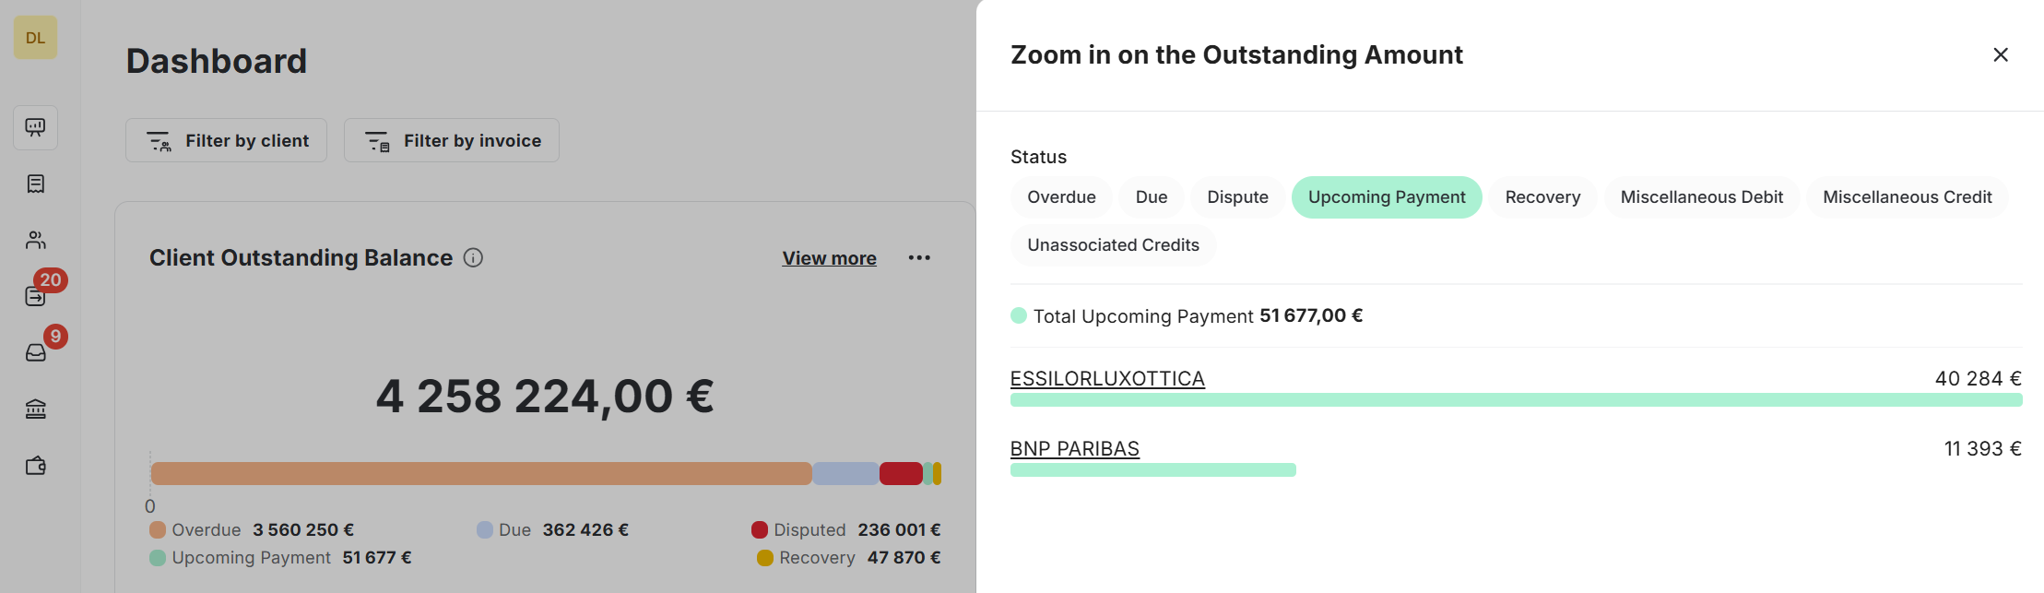Open the outbox icon showing 20 notifications
Screen dimensions: 2044x593
point(35,296)
